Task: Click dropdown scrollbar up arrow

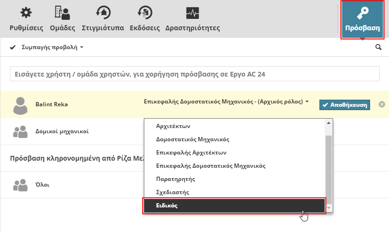Action: 328,124
